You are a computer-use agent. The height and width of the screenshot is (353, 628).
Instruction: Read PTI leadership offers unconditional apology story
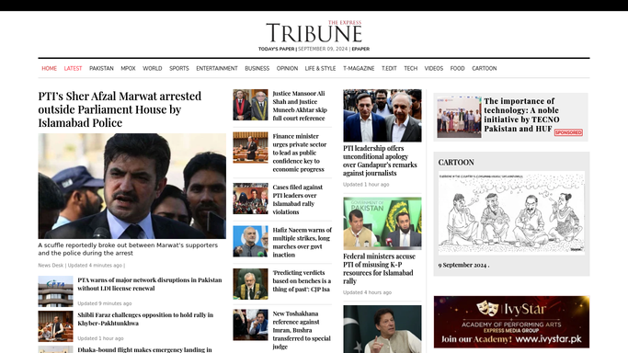click(380, 161)
